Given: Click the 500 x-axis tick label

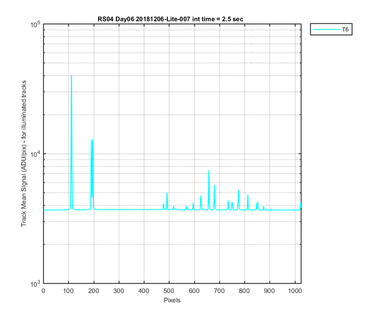Looking at the screenshot, I should [x=169, y=291].
